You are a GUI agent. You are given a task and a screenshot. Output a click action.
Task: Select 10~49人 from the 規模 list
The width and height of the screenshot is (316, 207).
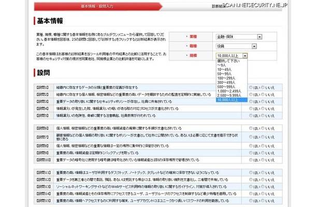click(x=232, y=69)
